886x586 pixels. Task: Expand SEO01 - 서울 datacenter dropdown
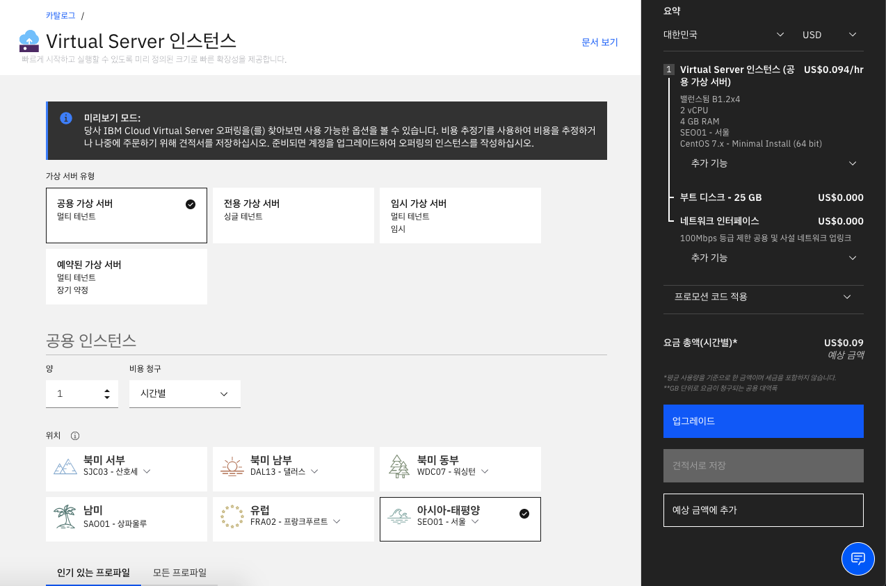point(448,521)
